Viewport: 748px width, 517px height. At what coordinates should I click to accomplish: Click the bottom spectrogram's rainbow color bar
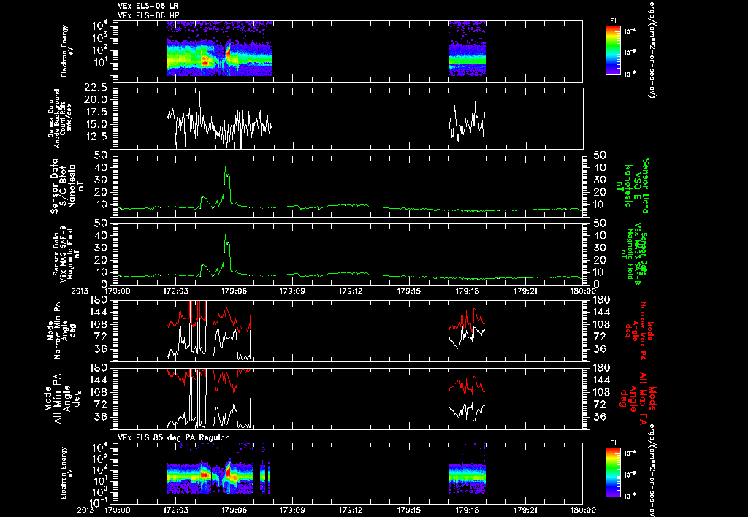(x=613, y=472)
